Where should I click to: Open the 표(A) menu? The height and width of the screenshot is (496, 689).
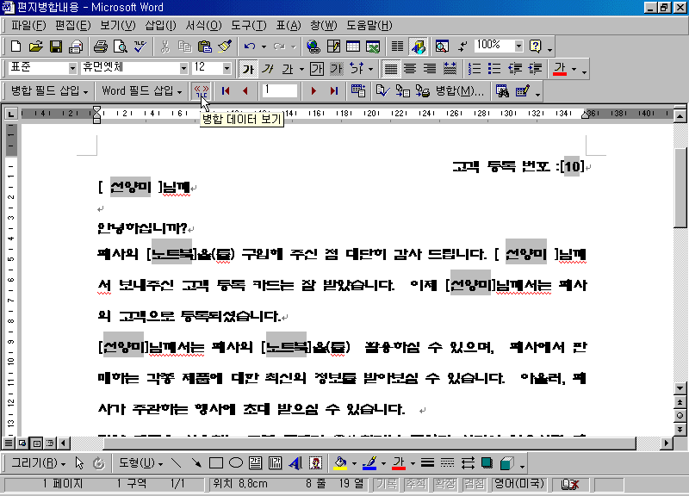[x=289, y=26]
